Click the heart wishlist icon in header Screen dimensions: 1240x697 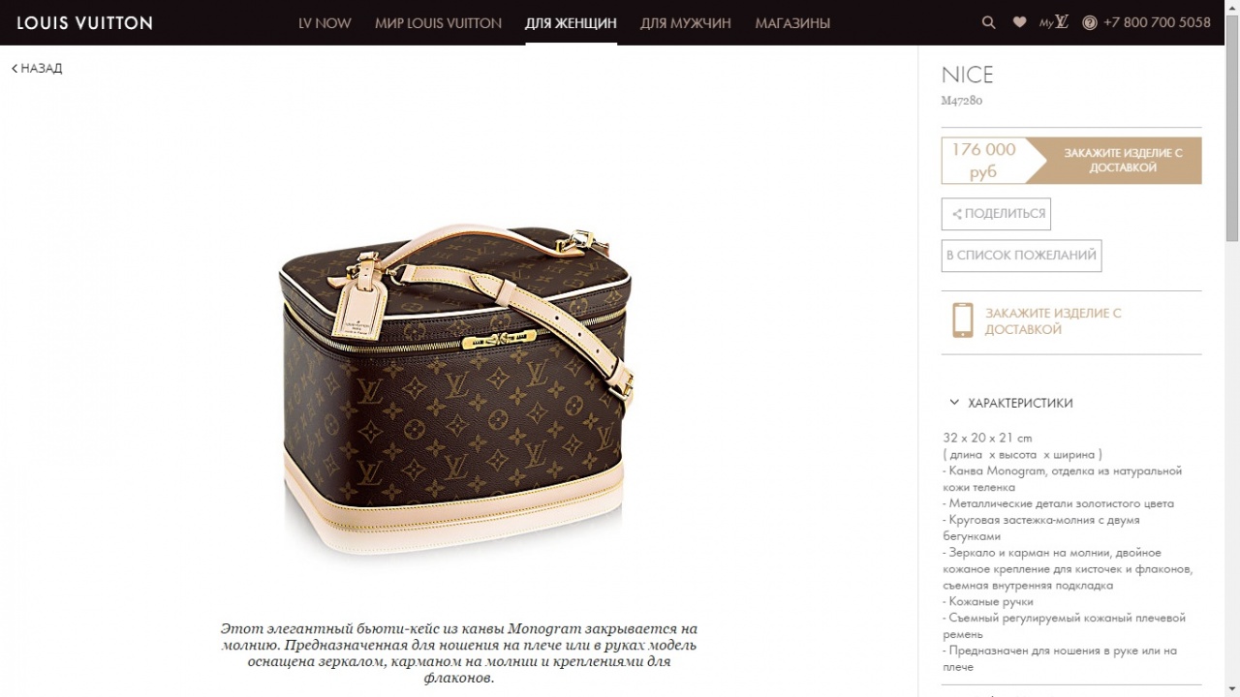tap(1019, 22)
